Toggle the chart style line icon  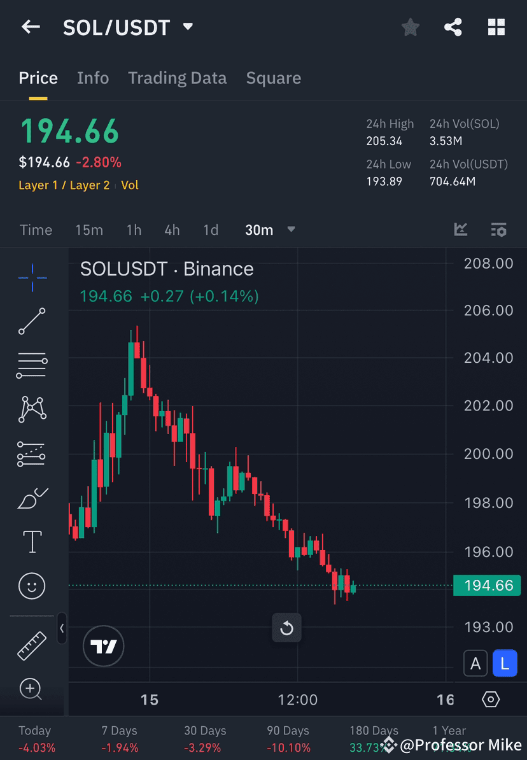pyautogui.click(x=460, y=230)
